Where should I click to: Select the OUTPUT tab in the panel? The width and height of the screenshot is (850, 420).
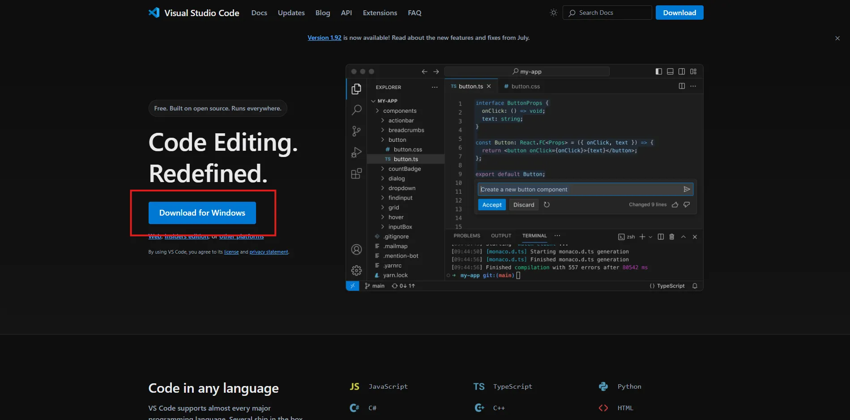[x=501, y=235]
